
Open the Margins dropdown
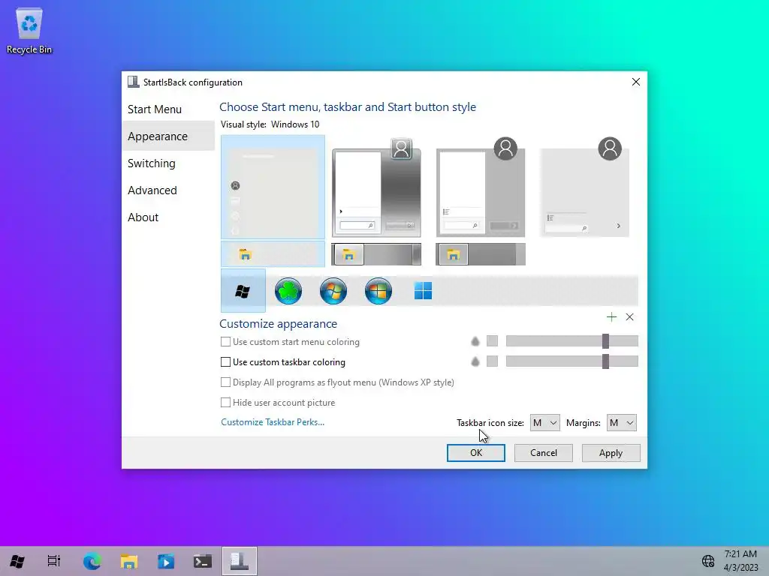pyautogui.click(x=621, y=423)
